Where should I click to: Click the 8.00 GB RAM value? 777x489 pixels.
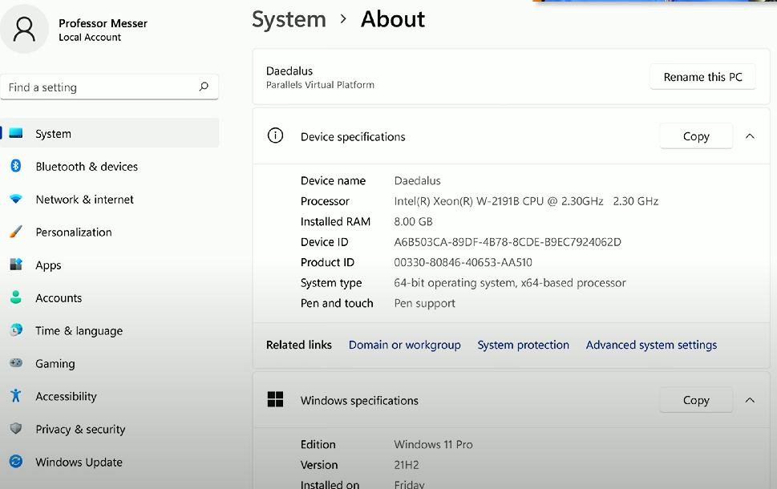[x=413, y=221]
